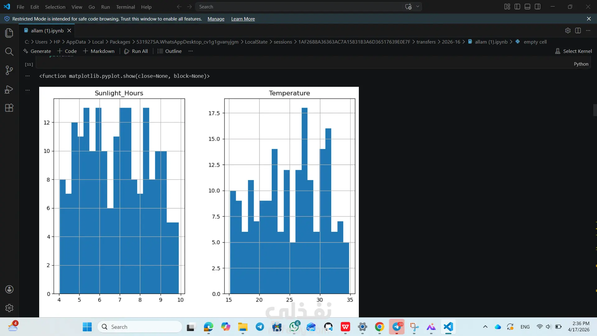Screen dimensions: 597x336
Task: Toggle the panel layout button
Action: (527, 7)
